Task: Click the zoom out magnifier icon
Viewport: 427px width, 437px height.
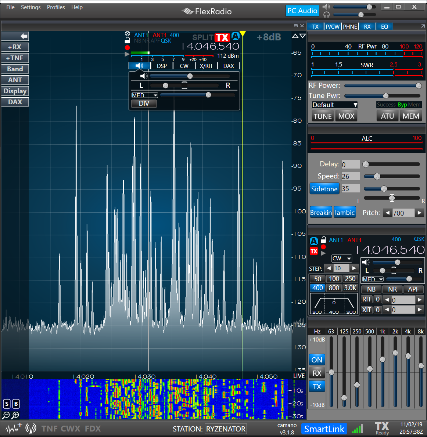Action: click(6, 415)
